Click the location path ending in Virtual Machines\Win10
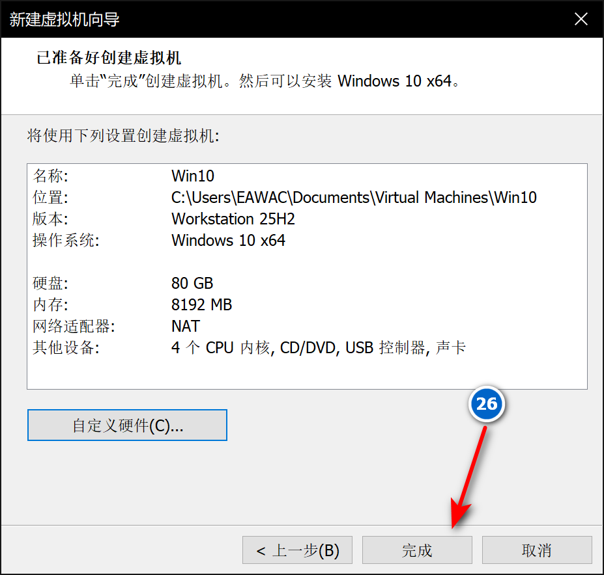 tap(354, 198)
